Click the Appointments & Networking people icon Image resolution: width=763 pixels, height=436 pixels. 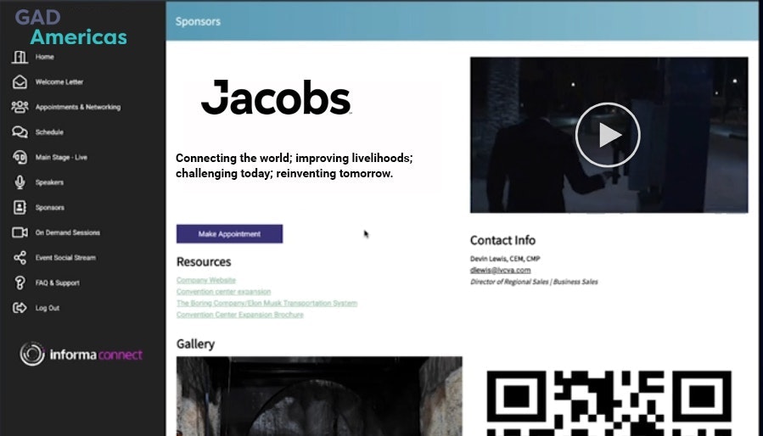[20, 108]
